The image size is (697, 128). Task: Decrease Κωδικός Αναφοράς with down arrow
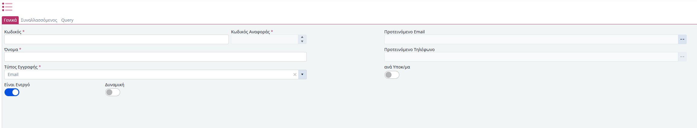(302, 41)
